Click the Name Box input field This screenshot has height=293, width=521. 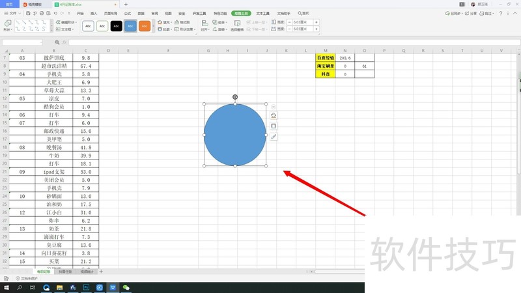pyautogui.click(x=22, y=42)
